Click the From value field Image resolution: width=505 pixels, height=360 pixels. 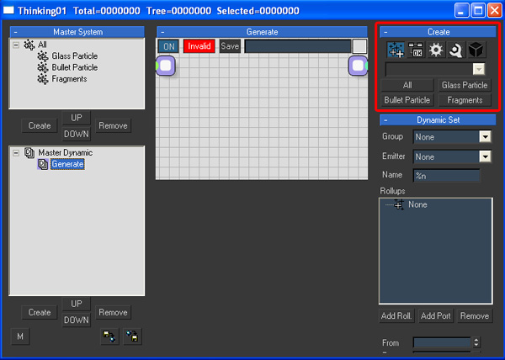coord(442,342)
